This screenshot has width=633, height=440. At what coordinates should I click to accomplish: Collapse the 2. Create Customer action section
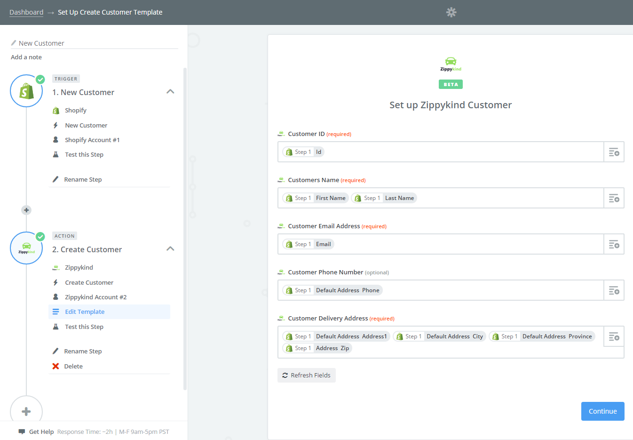click(170, 249)
